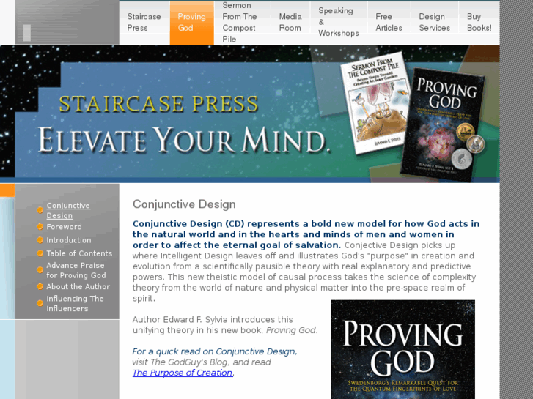Click the orange bullet beside Advance Praise
The width and height of the screenshot is (533, 399).
(x=40, y=270)
